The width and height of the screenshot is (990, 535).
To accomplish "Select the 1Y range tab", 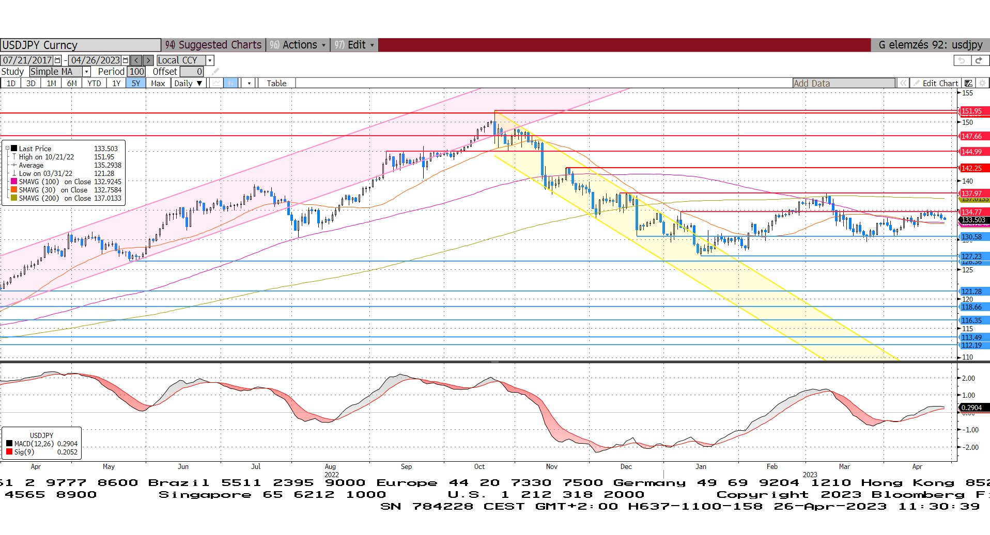I will (x=116, y=83).
